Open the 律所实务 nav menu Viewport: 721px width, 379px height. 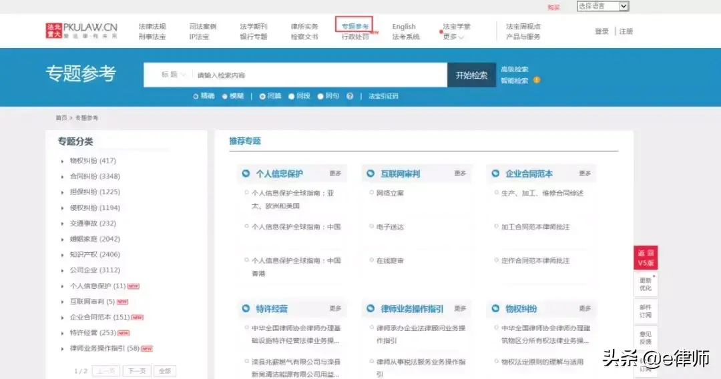pyautogui.click(x=304, y=27)
